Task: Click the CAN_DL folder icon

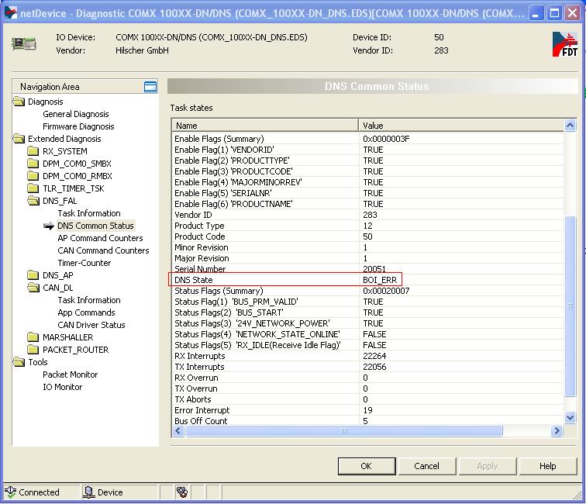Action: click(33, 288)
